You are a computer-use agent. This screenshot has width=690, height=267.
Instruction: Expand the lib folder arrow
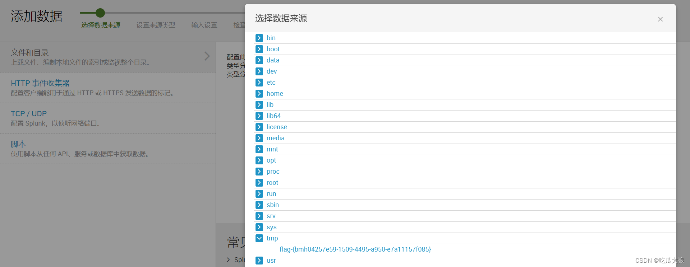pos(259,105)
